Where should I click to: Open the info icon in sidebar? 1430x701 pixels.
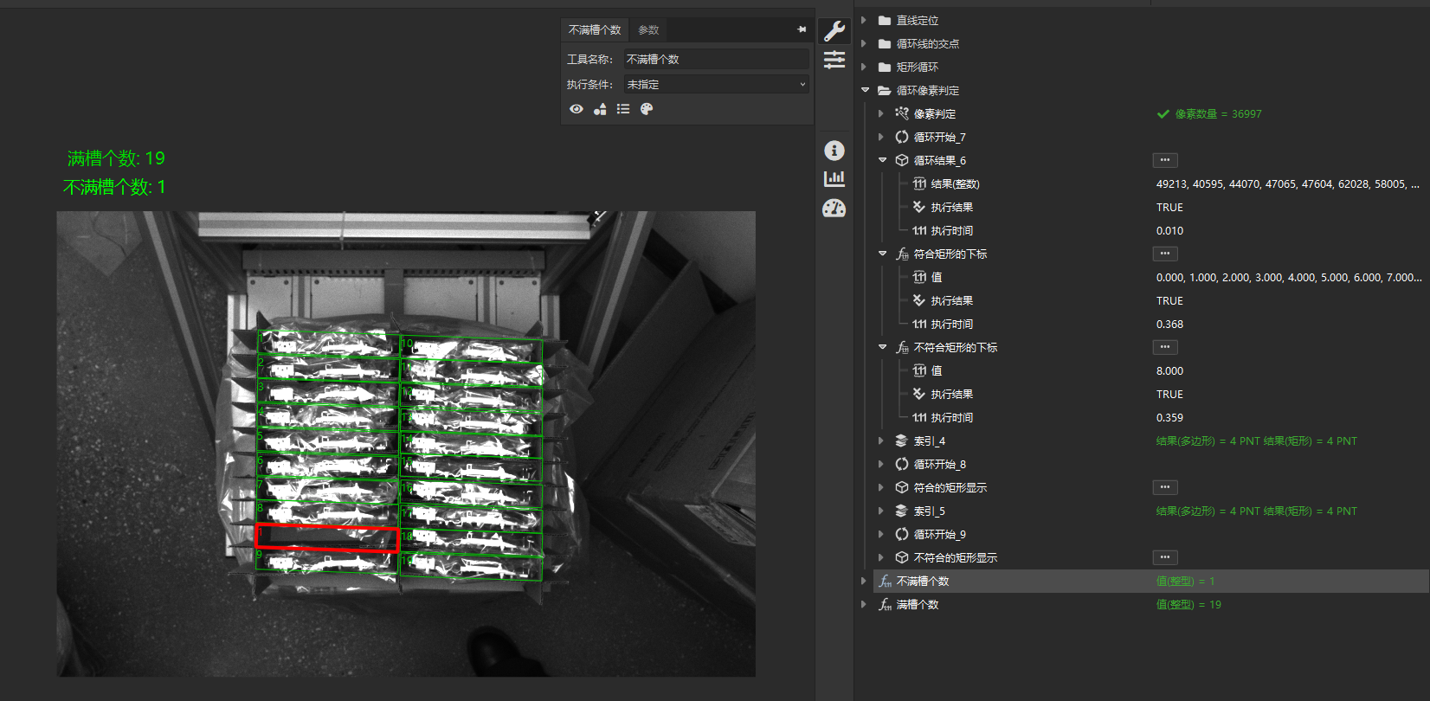834,151
